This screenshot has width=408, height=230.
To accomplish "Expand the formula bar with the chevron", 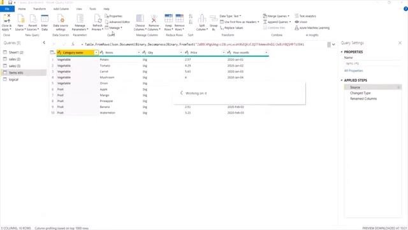I will click(x=333, y=45).
